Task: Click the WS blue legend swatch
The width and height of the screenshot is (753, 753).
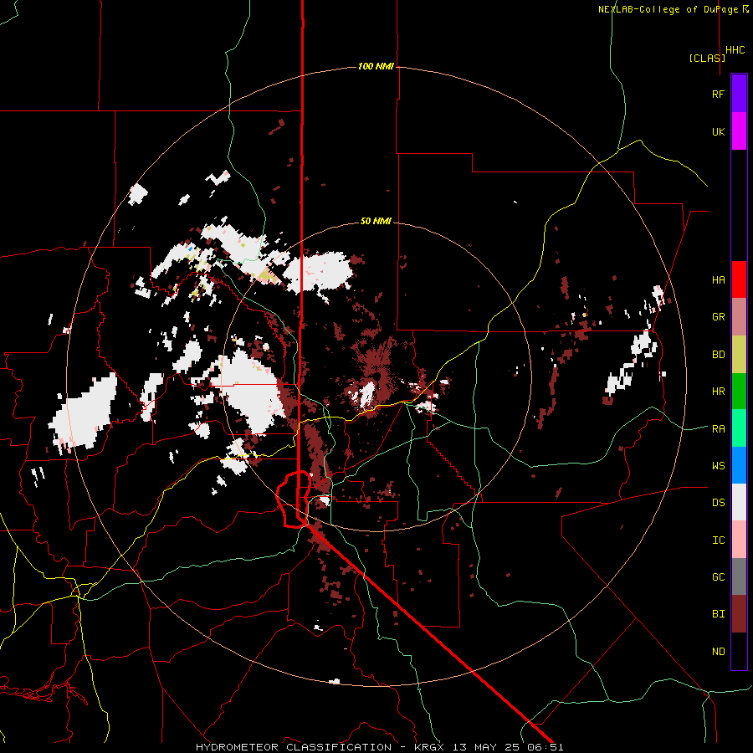Action: [739, 465]
